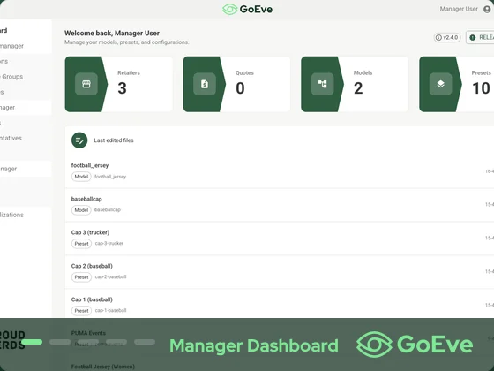
Task: Open the baseballcap model entry
Action: [280, 205]
